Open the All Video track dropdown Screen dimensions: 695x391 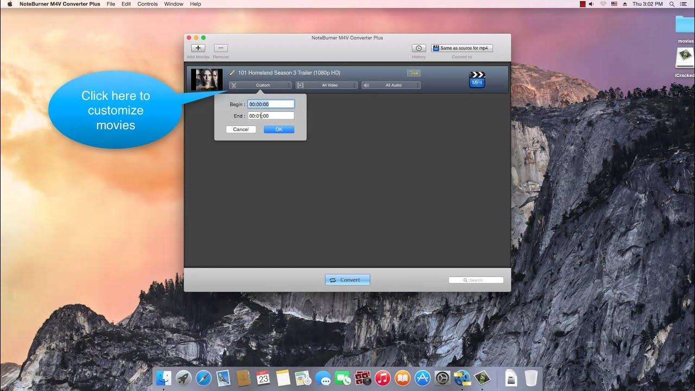pos(327,85)
